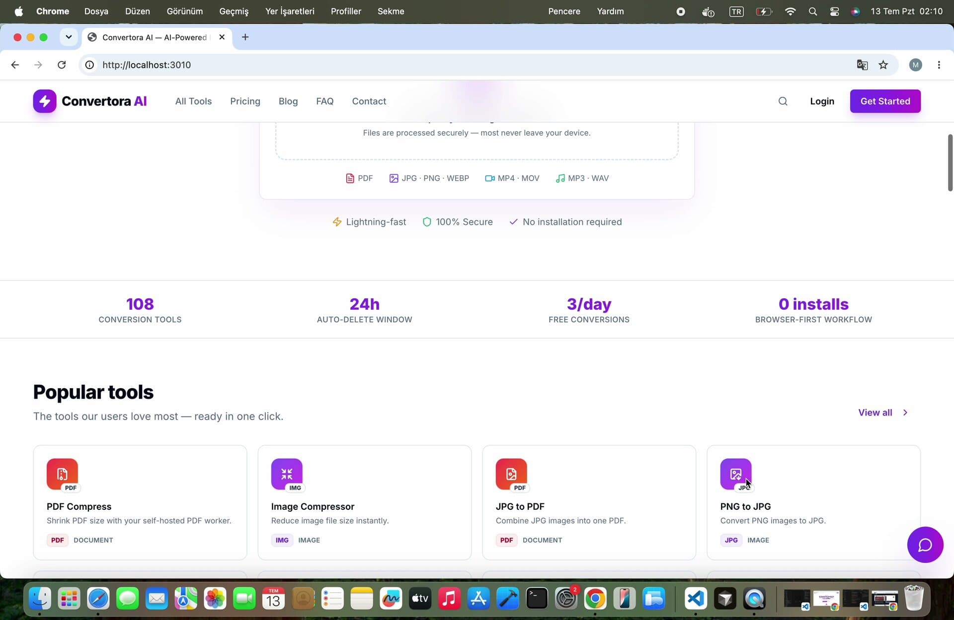Open Control Center in the menu bar
The height and width of the screenshot is (620, 954).
click(834, 11)
